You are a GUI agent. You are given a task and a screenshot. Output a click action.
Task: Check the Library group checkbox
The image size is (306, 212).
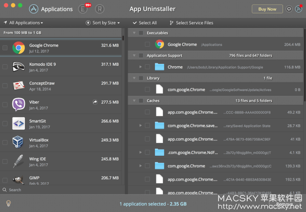click(x=141, y=78)
